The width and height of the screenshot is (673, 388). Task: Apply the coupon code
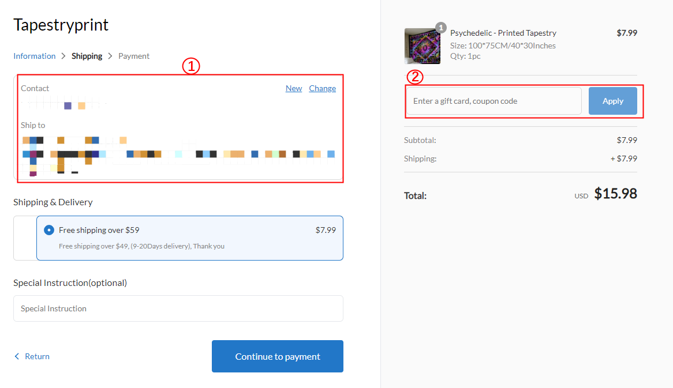(x=612, y=101)
